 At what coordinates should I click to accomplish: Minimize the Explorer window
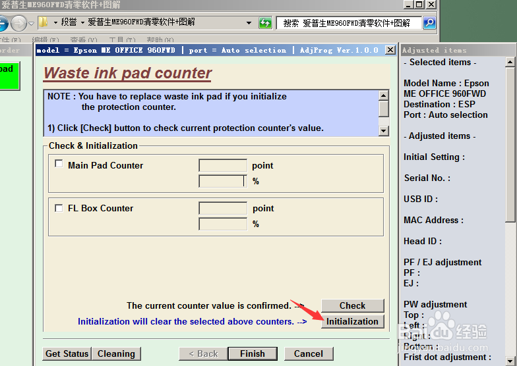click(x=408, y=4)
